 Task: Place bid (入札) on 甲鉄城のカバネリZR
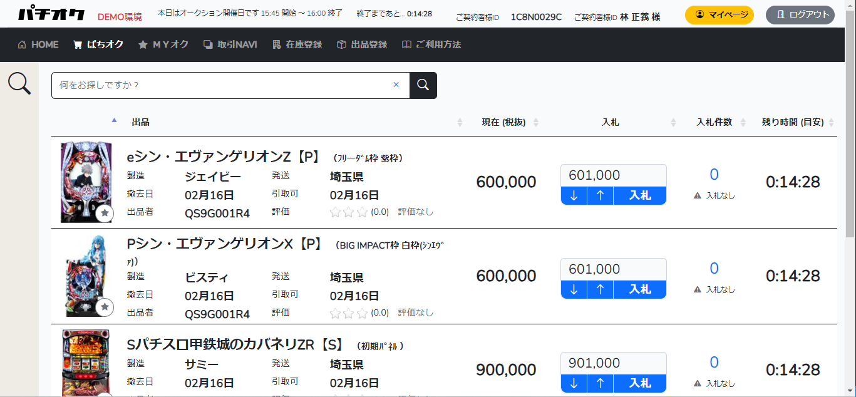pyautogui.click(x=640, y=383)
